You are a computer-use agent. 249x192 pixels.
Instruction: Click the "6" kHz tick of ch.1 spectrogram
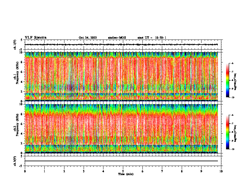[22, 72]
